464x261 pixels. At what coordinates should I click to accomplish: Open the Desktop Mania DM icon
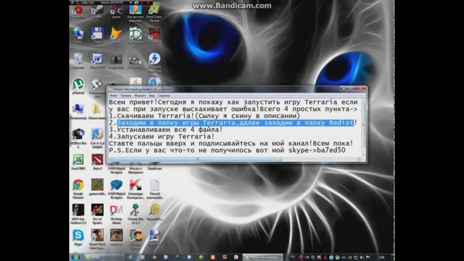tap(116, 210)
